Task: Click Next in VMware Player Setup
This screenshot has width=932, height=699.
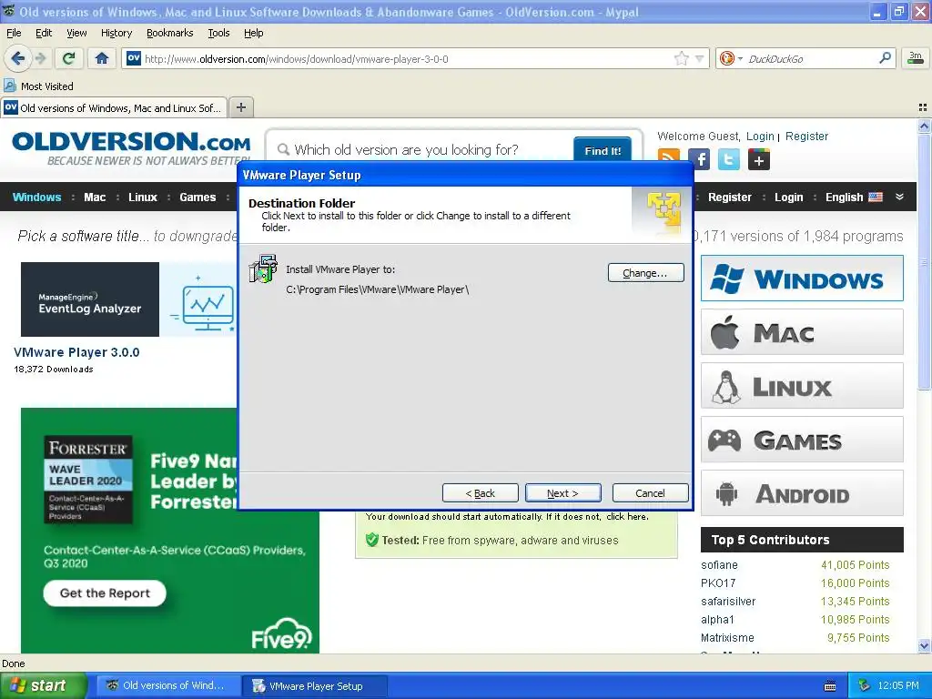Action: pos(562,492)
